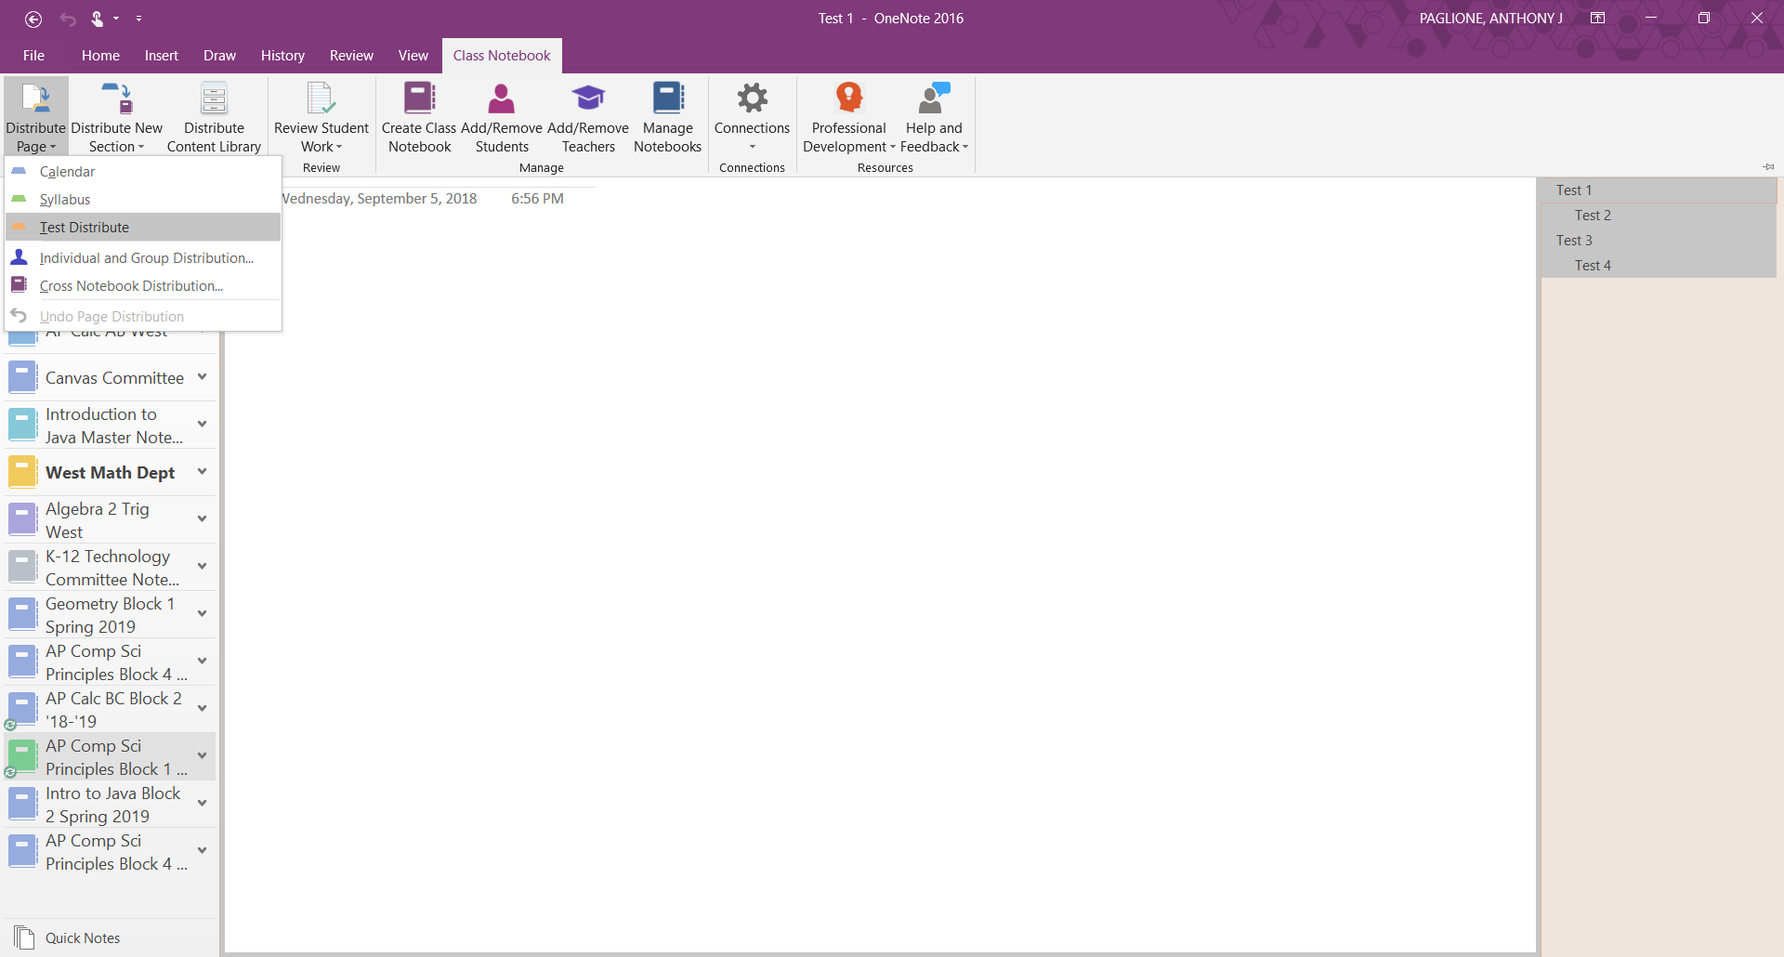Image resolution: width=1784 pixels, height=957 pixels.
Task: Open Professional Development resources
Action: [x=849, y=117]
